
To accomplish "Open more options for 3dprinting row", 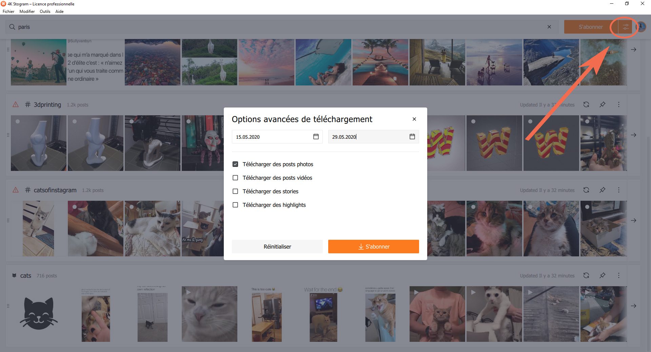I will [618, 104].
